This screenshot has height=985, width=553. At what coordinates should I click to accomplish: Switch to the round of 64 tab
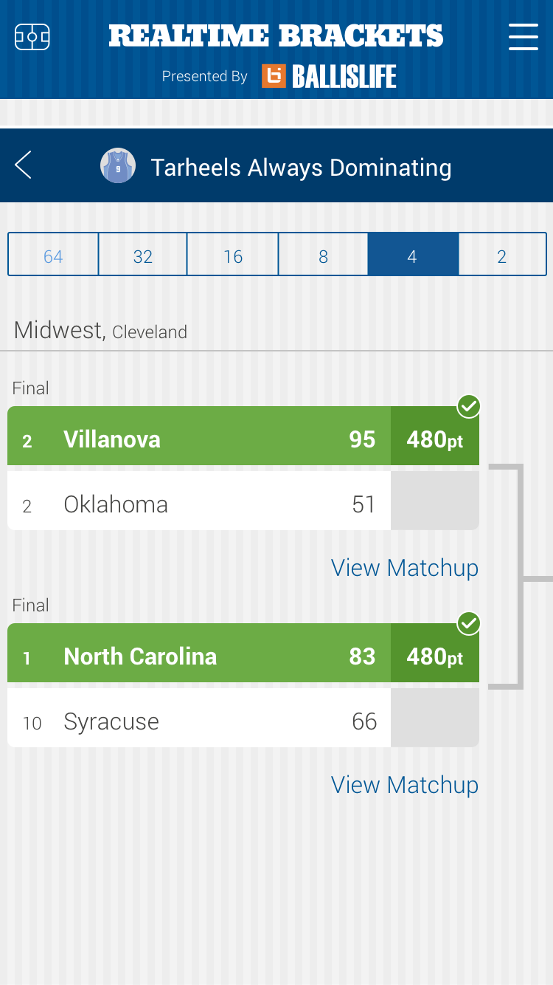(53, 255)
